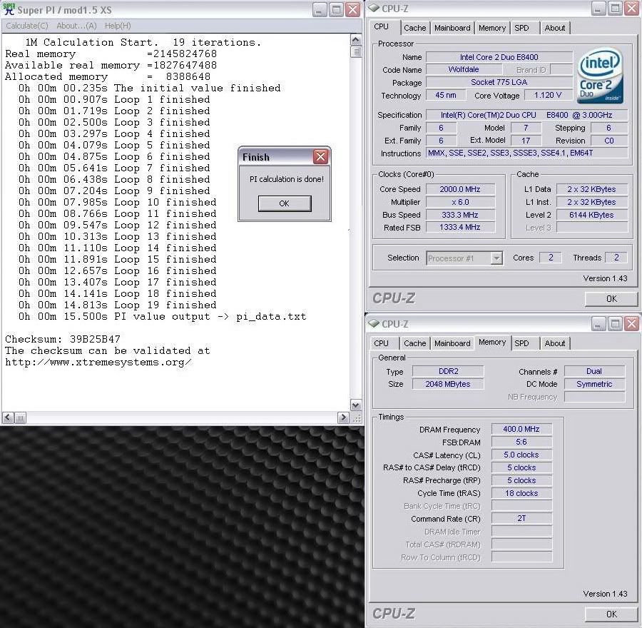642x628 pixels.
Task: Open About tab in lower CPU-Z window
Action: click(x=555, y=343)
